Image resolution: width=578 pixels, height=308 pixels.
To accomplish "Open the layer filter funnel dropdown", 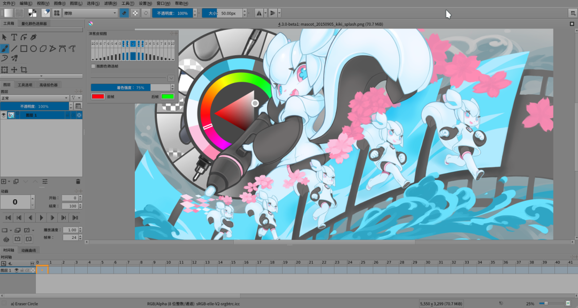I will (77, 97).
